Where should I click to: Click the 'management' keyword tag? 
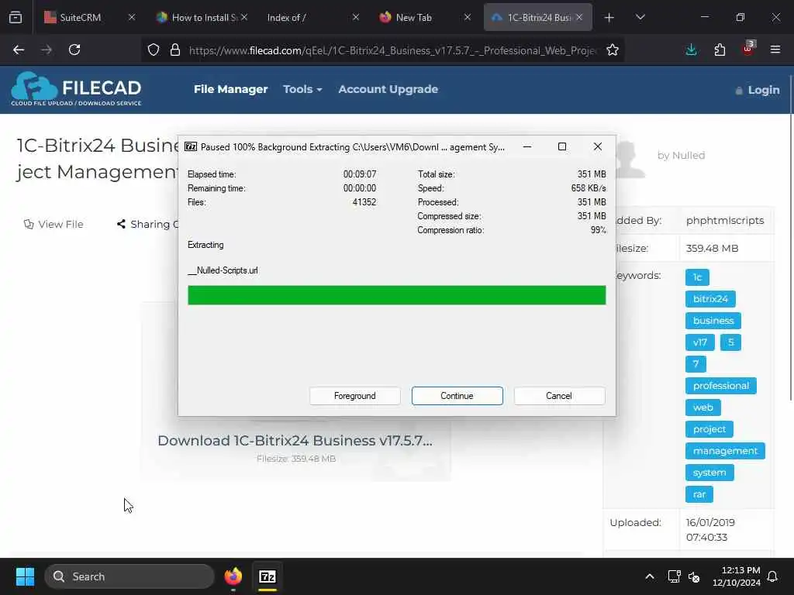pos(725,451)
